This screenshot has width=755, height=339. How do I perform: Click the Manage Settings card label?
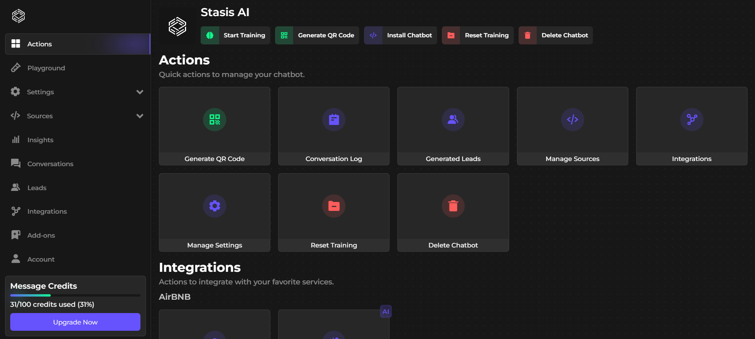coord(215,245)
